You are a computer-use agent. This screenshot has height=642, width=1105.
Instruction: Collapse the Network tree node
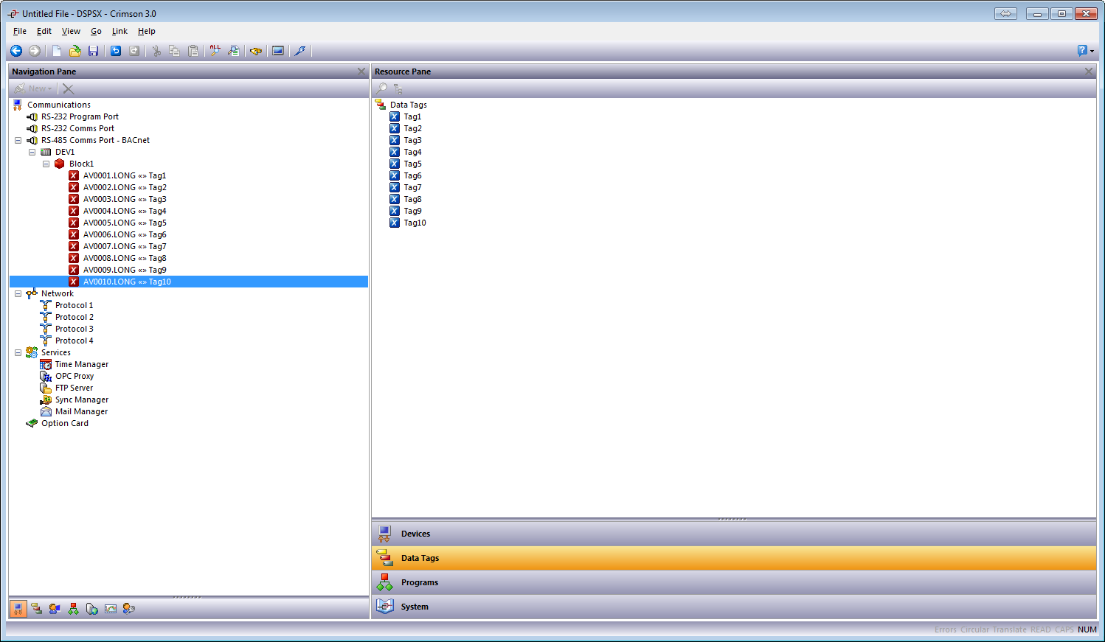coord(18,293)
